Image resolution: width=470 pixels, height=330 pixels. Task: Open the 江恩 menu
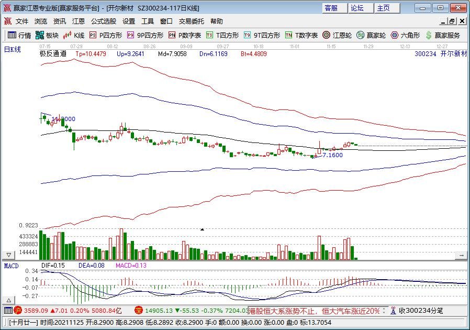tap(79, 21)
